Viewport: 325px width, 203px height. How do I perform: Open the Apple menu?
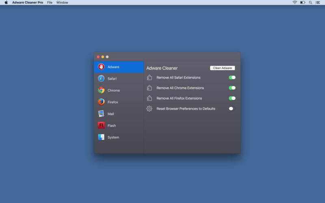pyautogui.click(x=6, y=2)
